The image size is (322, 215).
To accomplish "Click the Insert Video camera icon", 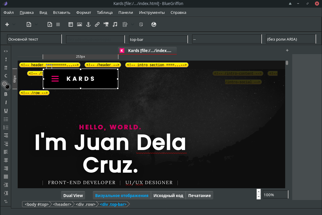I will pos(106,24).
